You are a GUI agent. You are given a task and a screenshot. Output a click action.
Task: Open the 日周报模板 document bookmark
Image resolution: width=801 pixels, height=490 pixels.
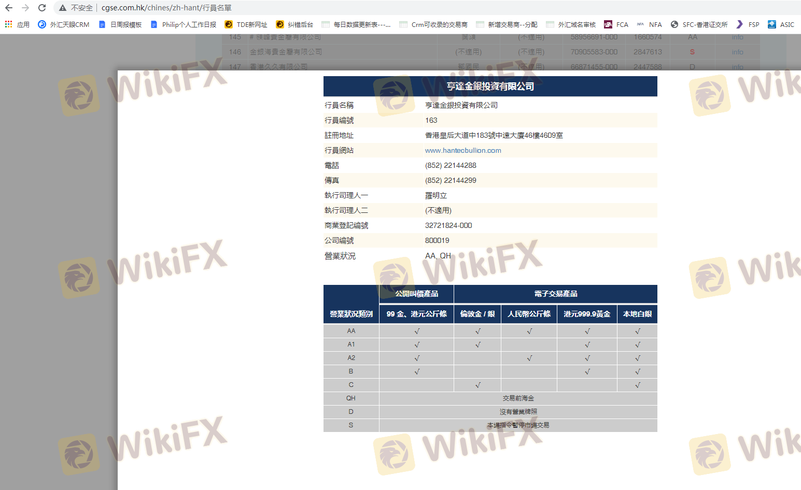click(120, 24)
